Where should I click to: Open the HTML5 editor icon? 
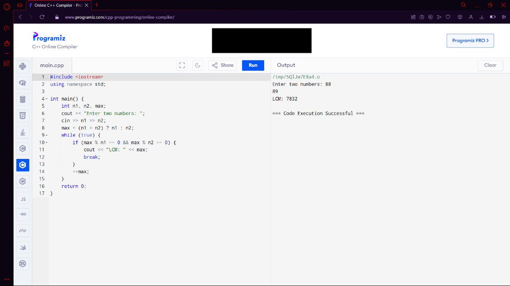pos(23,116)
